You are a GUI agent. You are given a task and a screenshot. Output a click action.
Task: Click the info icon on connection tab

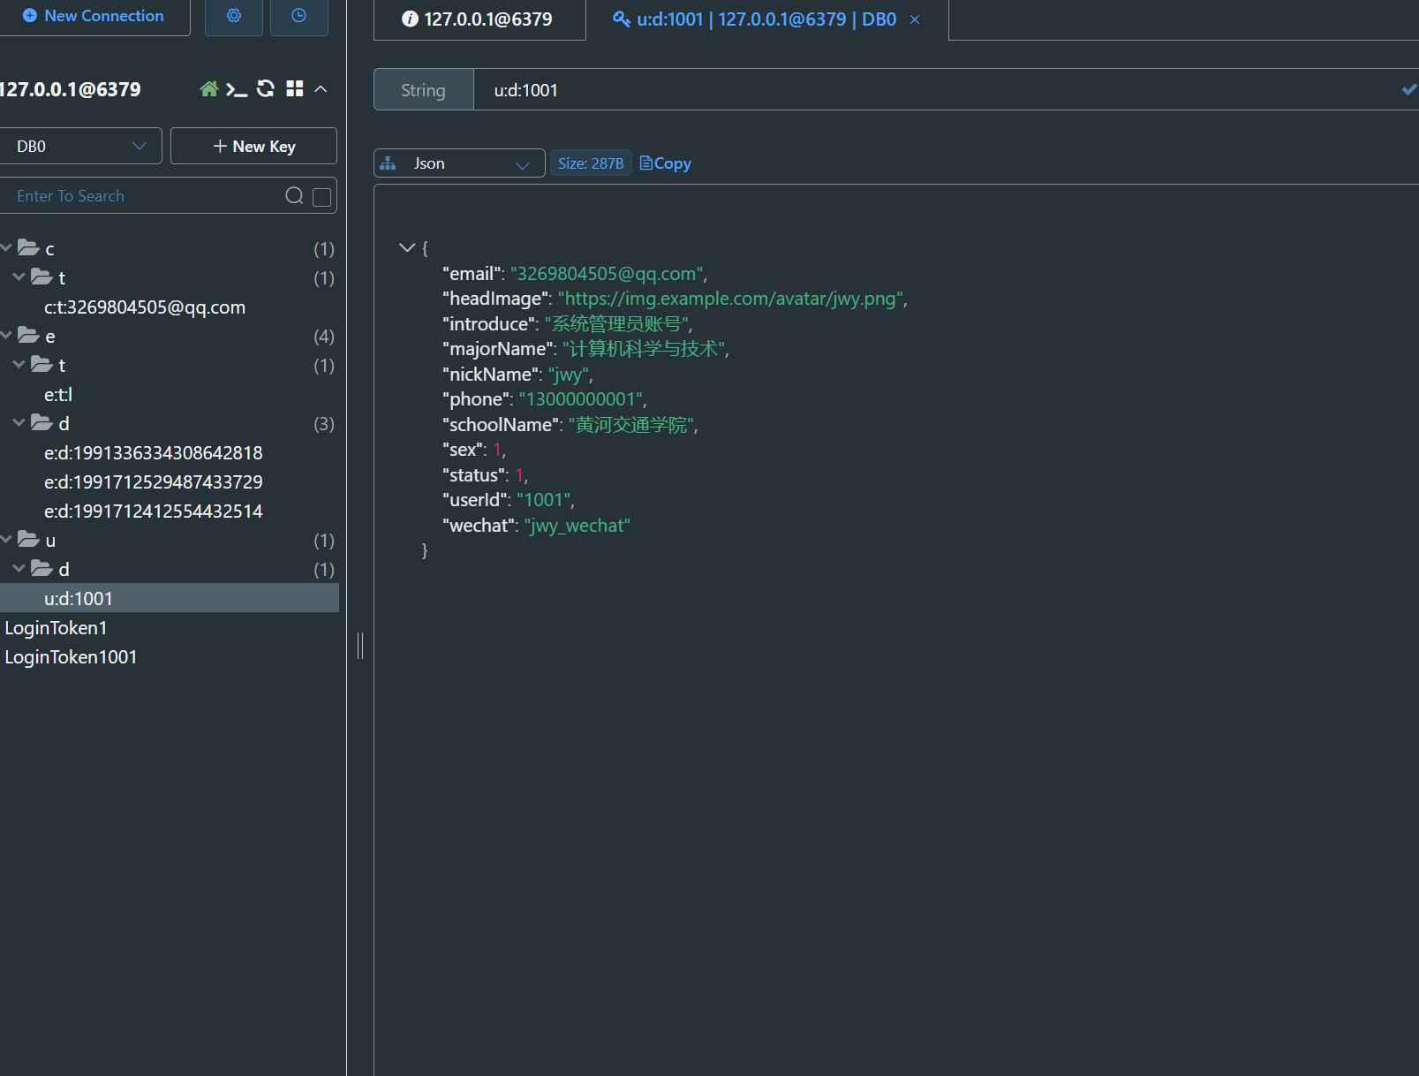(x=410, y=19)
